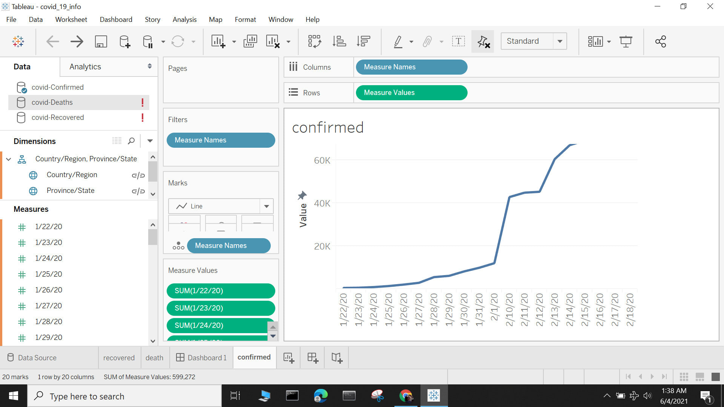Viewport: 724px width, 407px height.
Task: Toggle view data grid icon in Dimensions
Action: tap(117, 141)
